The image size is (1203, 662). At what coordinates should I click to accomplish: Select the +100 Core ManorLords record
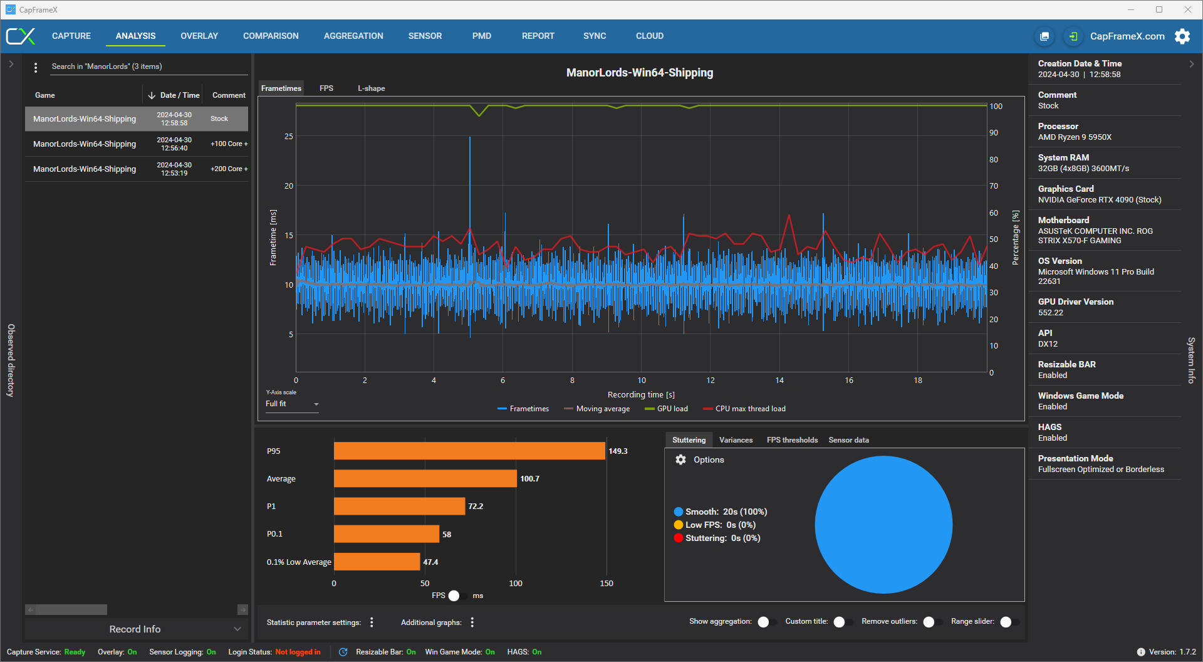137,144
